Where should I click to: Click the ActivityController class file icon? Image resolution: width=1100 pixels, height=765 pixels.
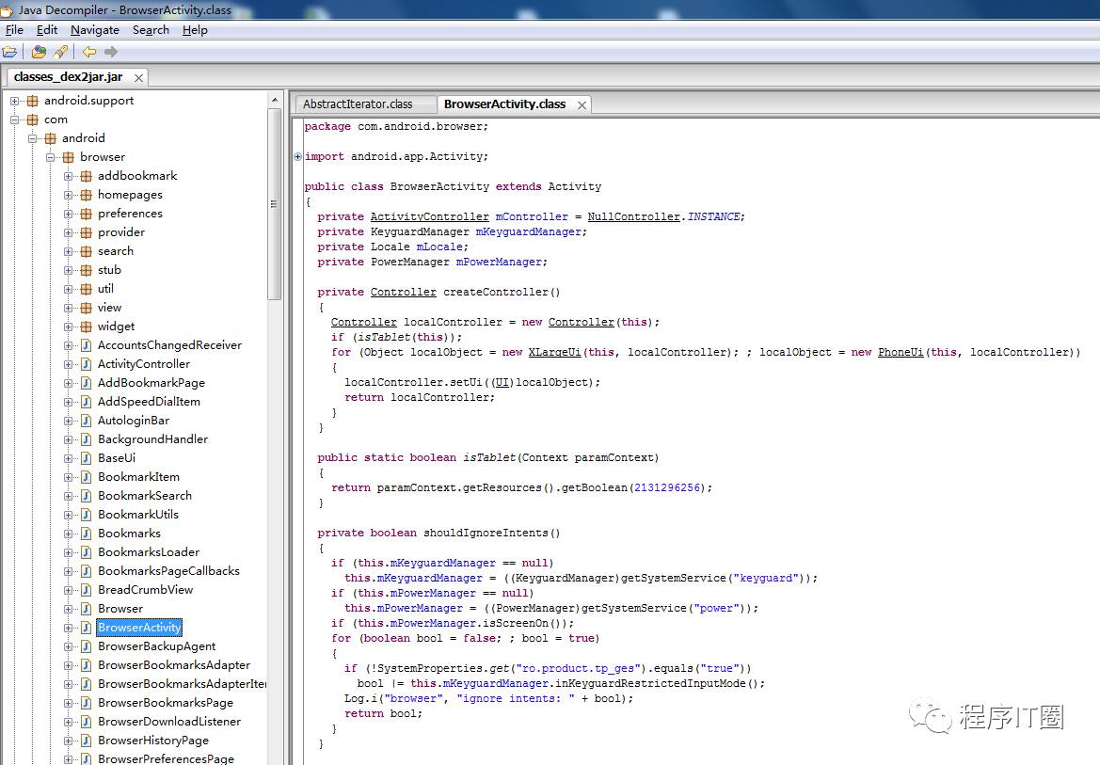86,364
